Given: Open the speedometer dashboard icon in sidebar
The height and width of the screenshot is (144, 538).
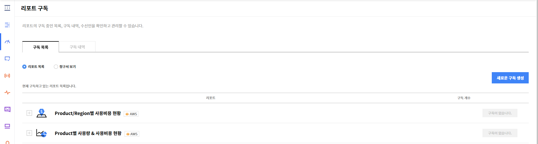Looking at the screenshot, I should 7,42.
